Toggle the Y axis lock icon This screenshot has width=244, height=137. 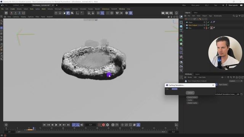pyautogui.click(x=15, y=13)
